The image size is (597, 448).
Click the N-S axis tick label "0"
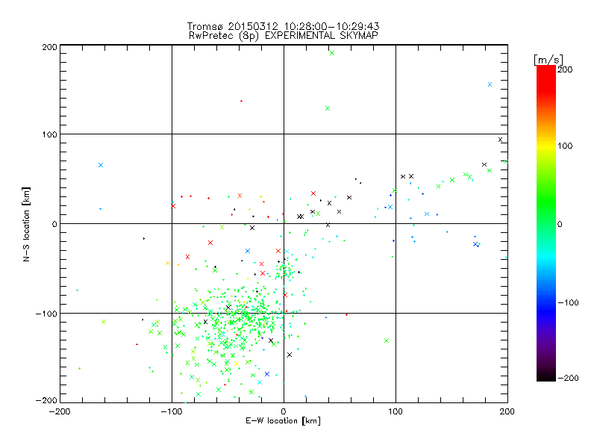click(54, 224)
